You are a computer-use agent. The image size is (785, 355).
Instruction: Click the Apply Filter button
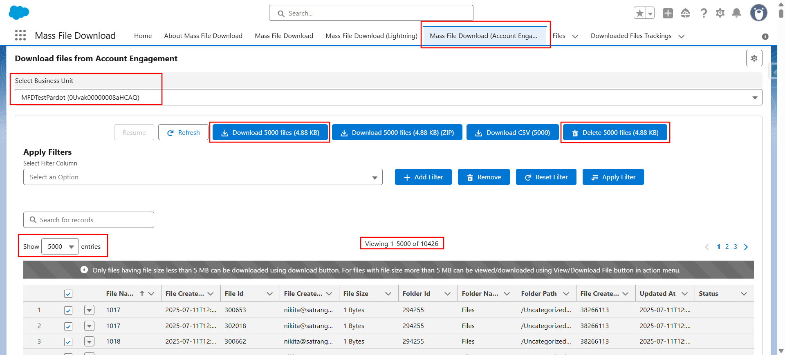[x=613, y=177]
